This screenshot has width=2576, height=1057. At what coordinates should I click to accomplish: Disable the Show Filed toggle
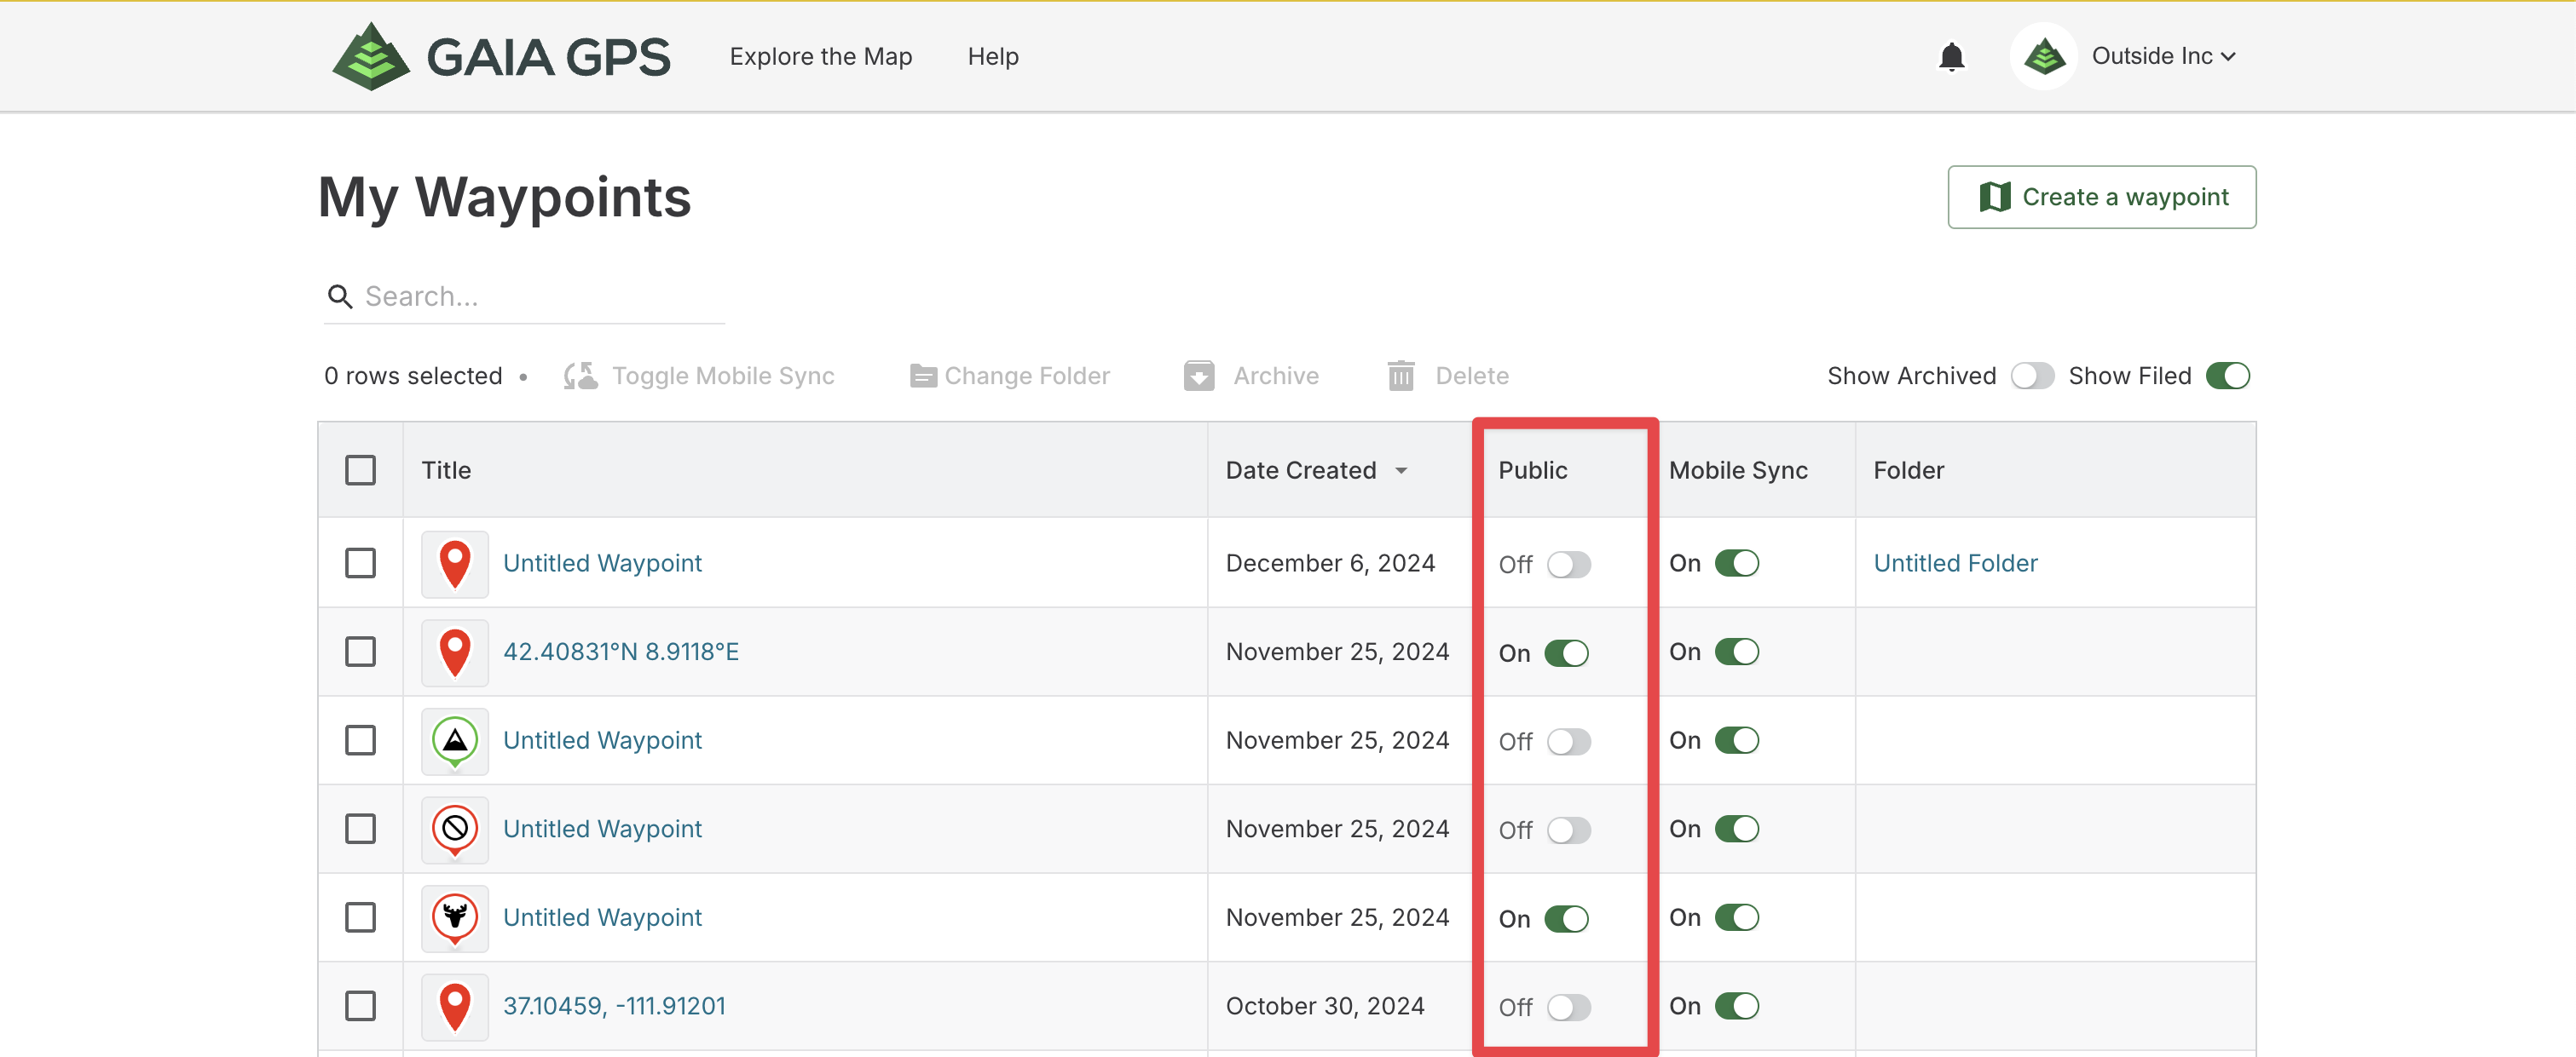(x=2227, y=376)
